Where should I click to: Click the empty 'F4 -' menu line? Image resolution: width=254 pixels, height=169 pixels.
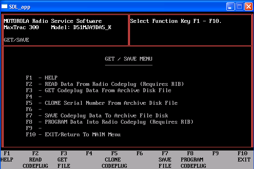click(x=34, y=97)
